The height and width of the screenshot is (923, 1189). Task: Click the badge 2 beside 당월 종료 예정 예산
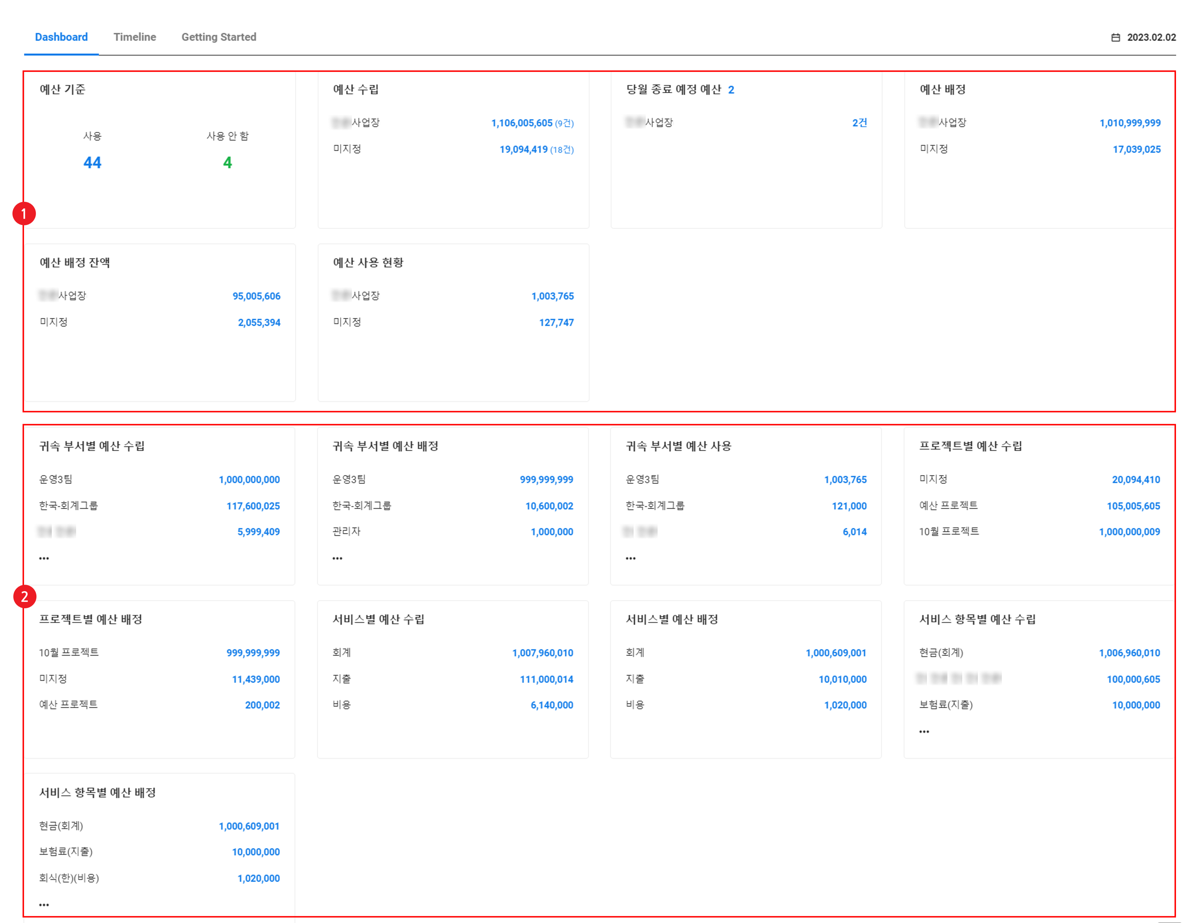[x=731, y=90]
